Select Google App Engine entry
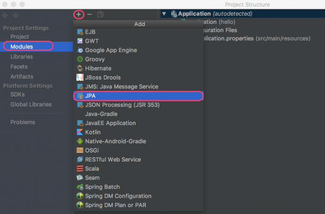The image size is (325, 214). (x=139, y=50)
